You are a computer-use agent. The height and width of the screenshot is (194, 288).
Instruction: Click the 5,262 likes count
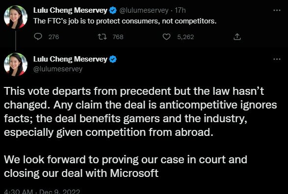[185, 37]
